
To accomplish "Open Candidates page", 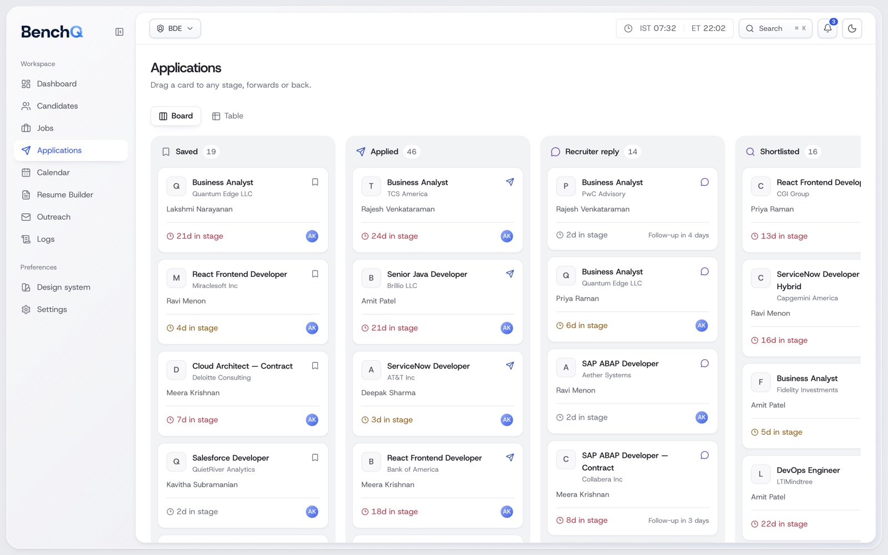I will [x=71, y=106].
